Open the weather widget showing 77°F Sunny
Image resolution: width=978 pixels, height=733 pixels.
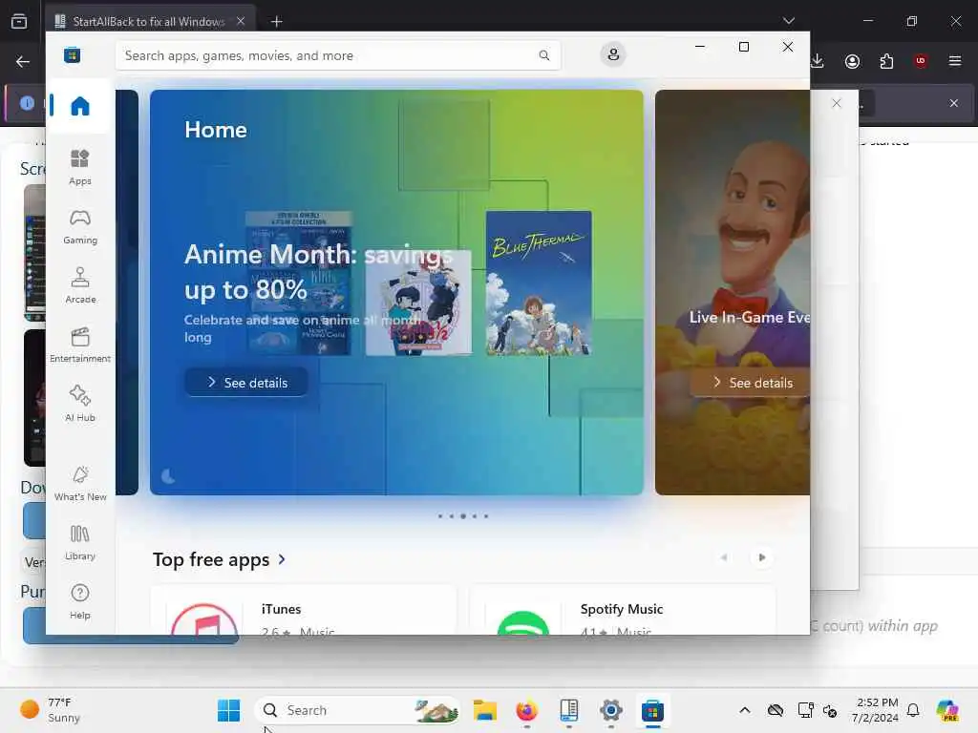[x=52, y=710]
